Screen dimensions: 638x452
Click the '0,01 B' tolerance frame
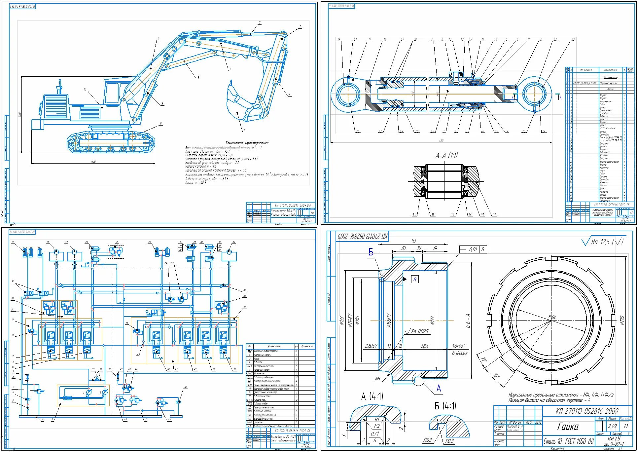(x=473, y=249)
